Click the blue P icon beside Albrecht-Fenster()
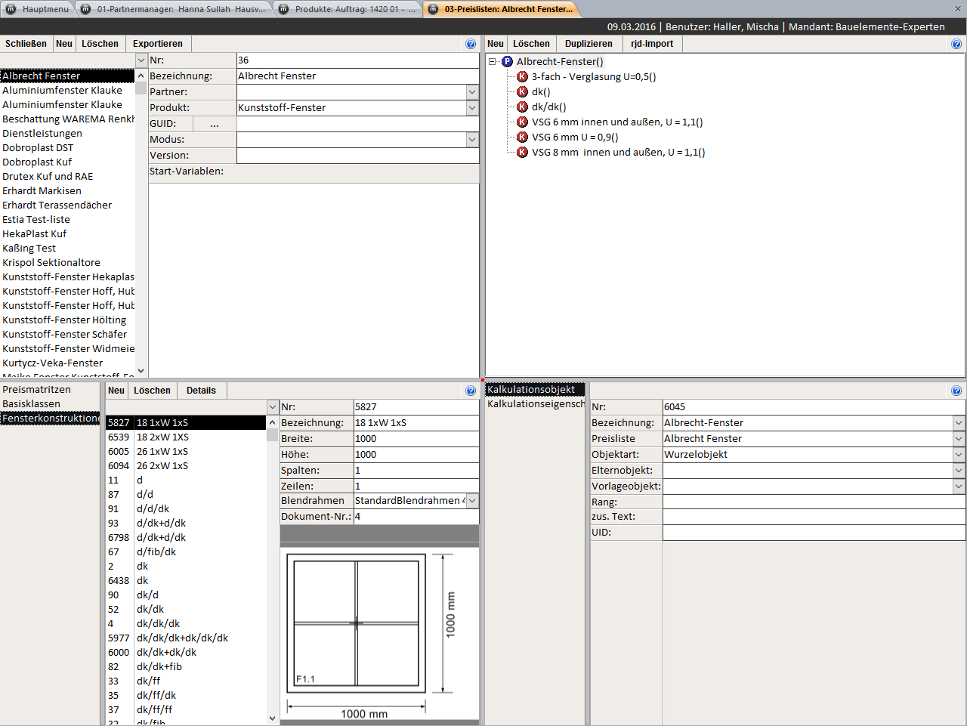The width and height of the screenshot is (967, 726). pos(507,62)
